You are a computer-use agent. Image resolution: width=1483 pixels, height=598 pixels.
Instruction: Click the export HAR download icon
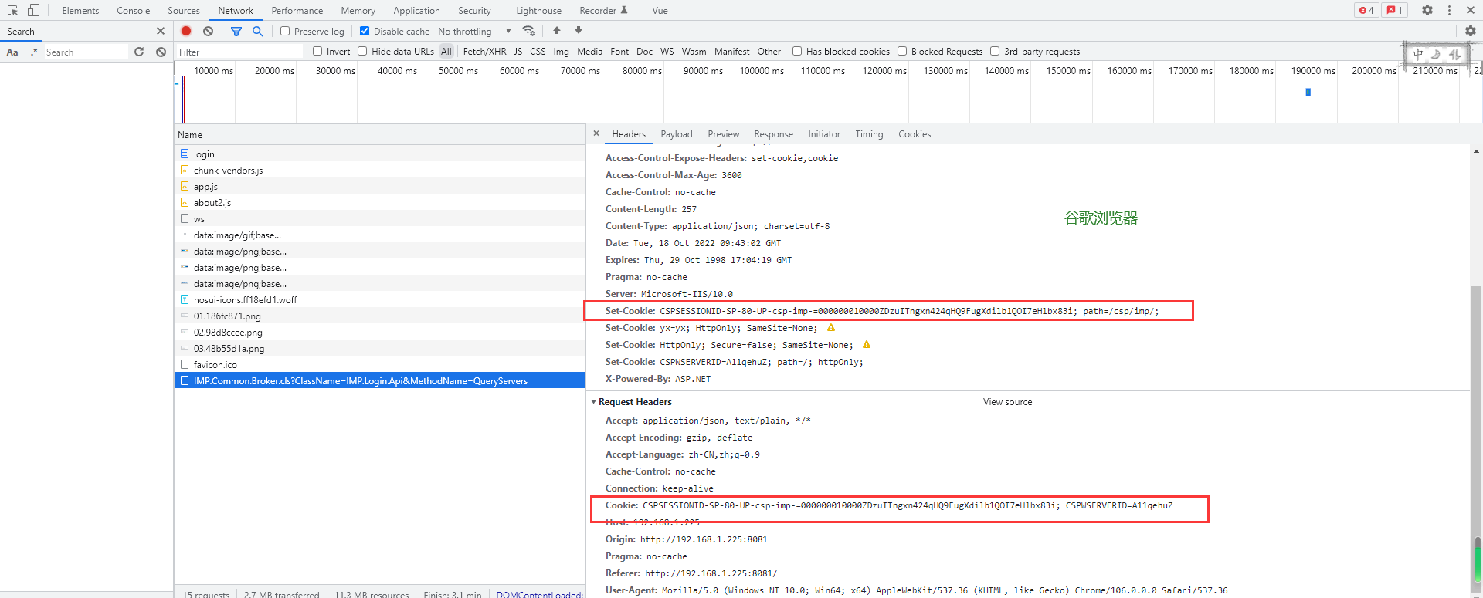coord(579,31)
